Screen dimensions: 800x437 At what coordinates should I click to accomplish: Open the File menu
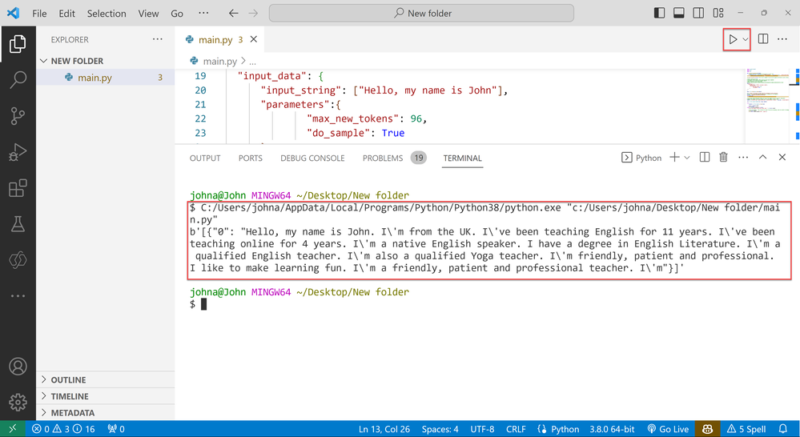[39, 14]
